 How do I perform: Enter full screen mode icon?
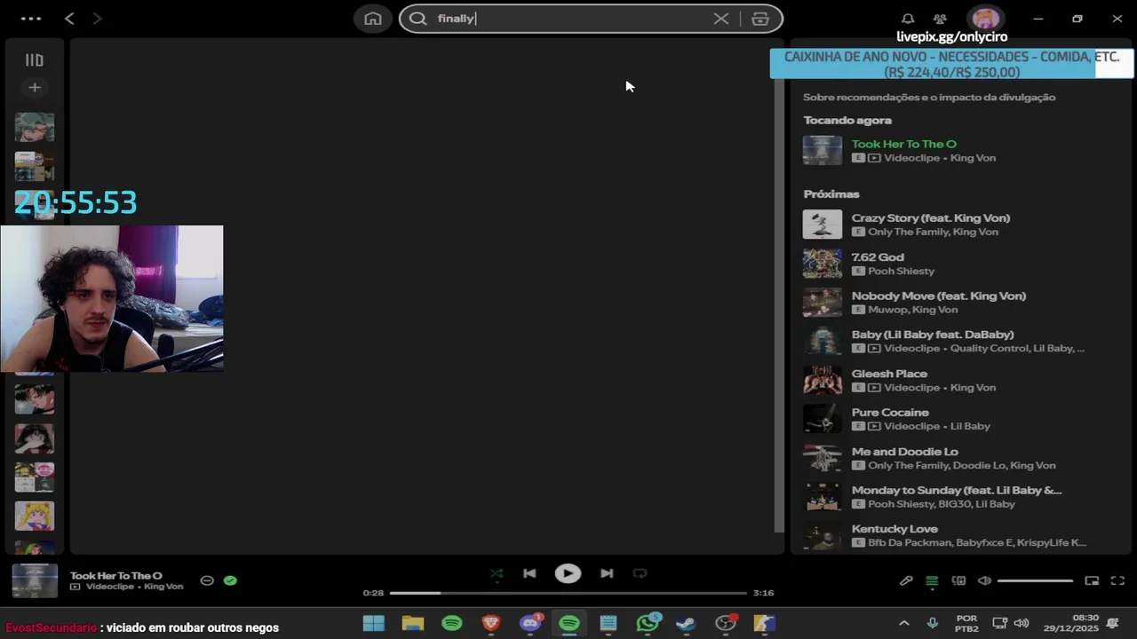pyautogui.click(x=1117, y=580)
